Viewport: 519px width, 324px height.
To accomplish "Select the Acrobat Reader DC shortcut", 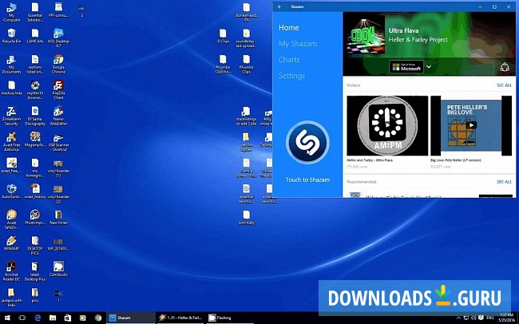I will click(x=12, y=271).
